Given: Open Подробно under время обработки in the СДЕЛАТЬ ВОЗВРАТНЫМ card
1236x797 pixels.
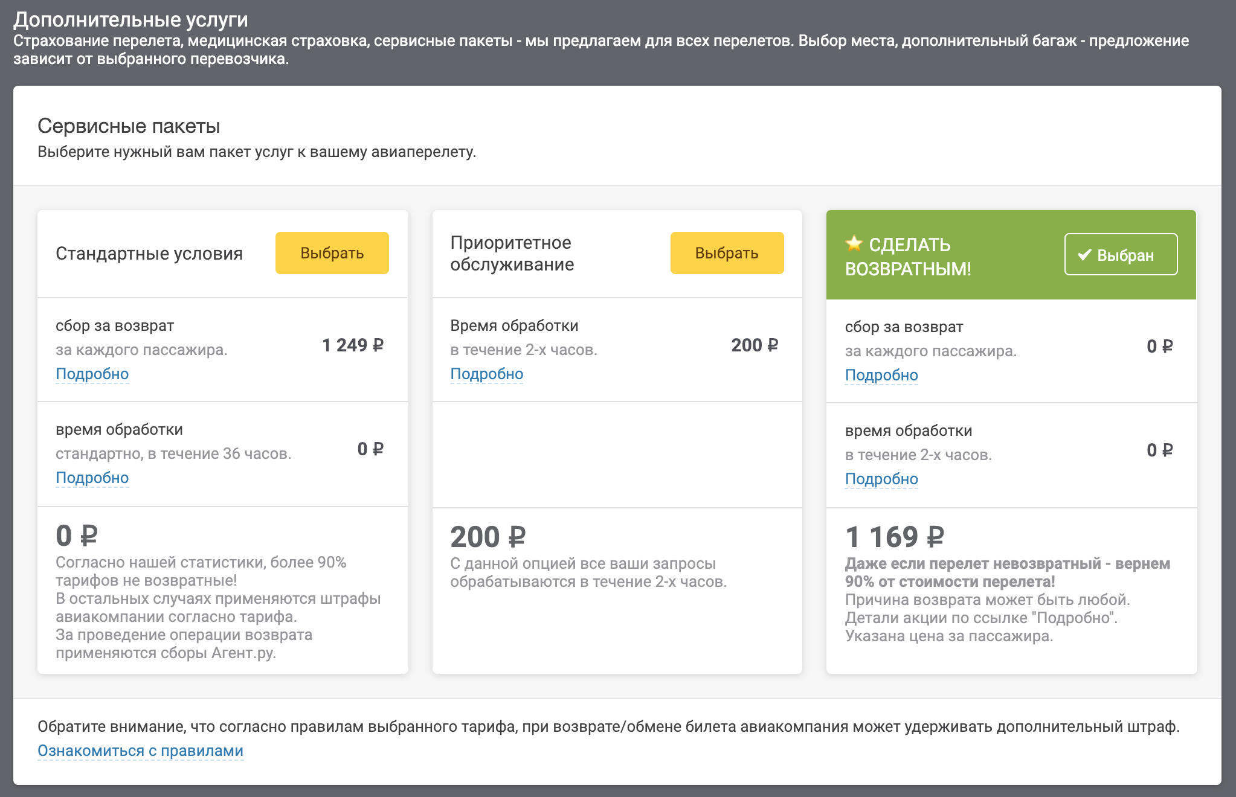Looking at the screenshot, I should pyautogui.click(x=881, y=479).
